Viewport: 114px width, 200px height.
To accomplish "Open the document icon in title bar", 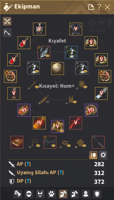I will [91, 7].
